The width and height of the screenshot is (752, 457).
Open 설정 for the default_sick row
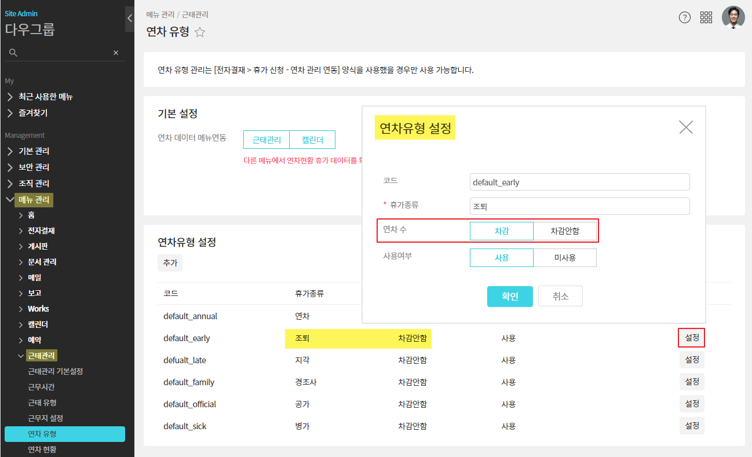(692, 426)
